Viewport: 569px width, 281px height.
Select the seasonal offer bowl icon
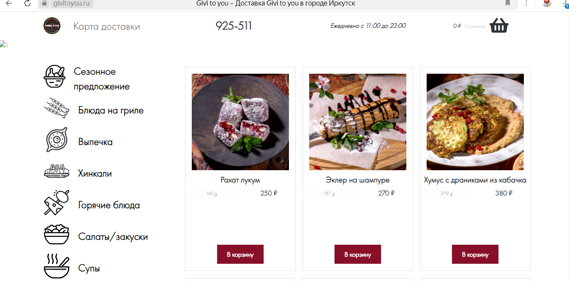(55, 76)
